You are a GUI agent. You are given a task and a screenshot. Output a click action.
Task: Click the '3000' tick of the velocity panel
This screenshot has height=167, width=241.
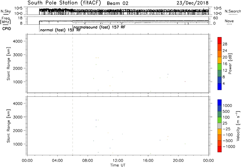[18, 117]
